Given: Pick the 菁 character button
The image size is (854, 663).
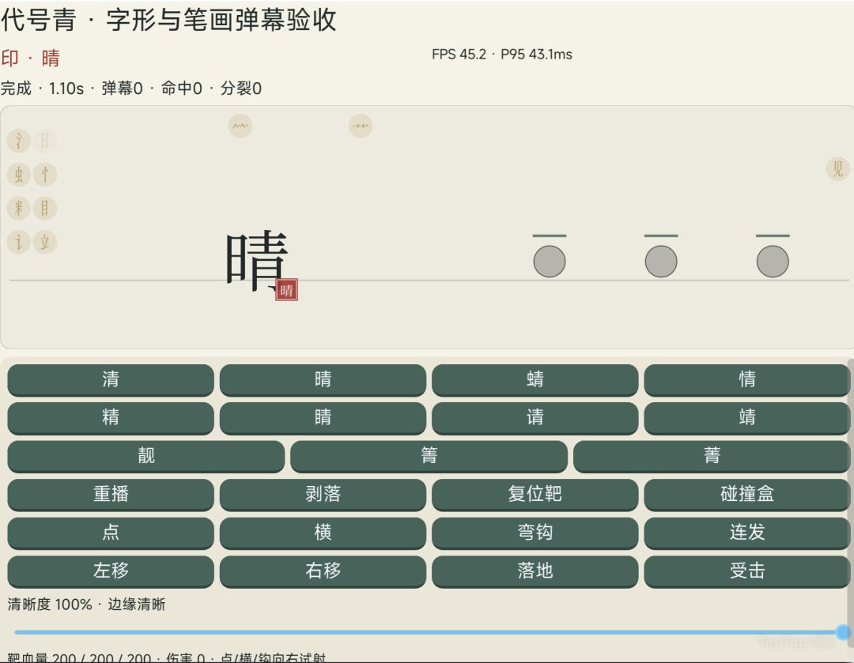Looking at the screenshot, I should coord(712,456).
